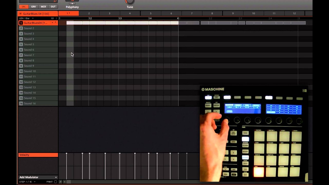Expand the GuitarBlues 04 group menu arrow
The image size is (329, 185).
coord(21,14)
